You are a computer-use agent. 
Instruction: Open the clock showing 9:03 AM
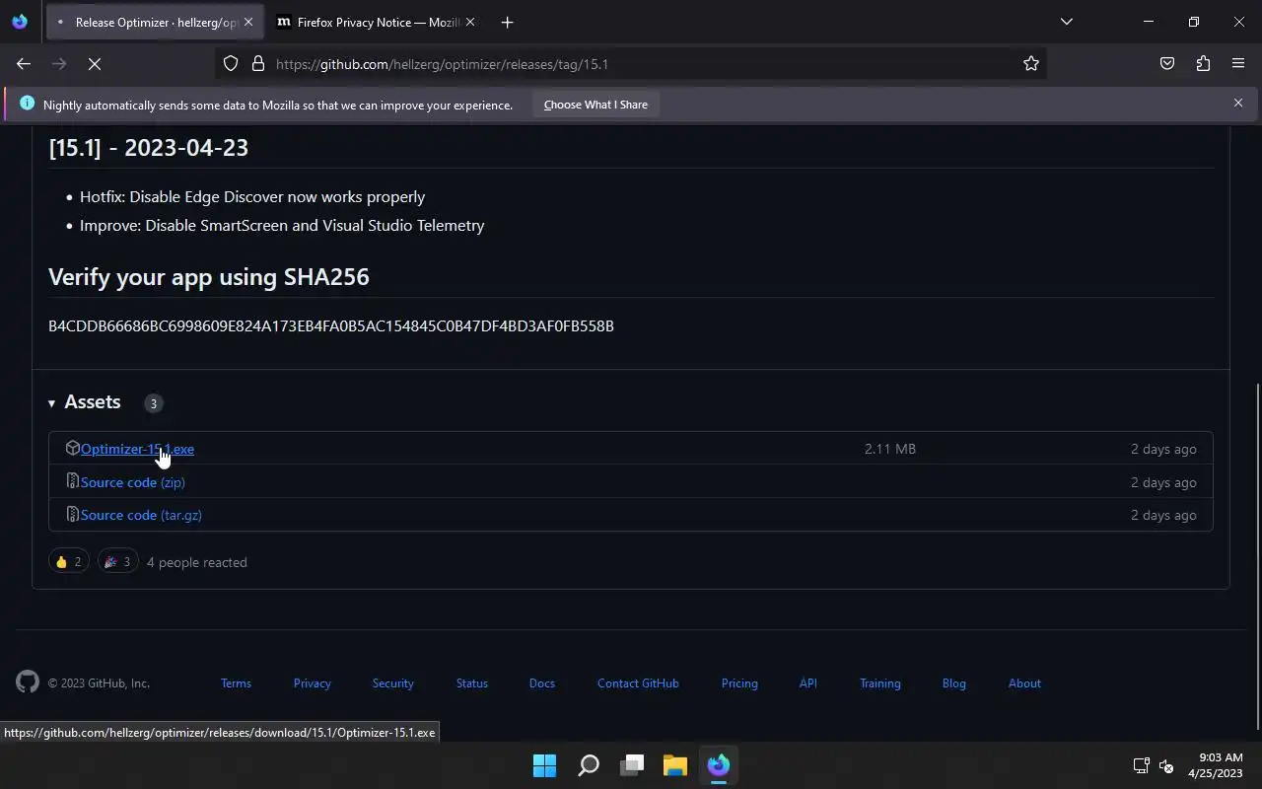pos(1216,765)
